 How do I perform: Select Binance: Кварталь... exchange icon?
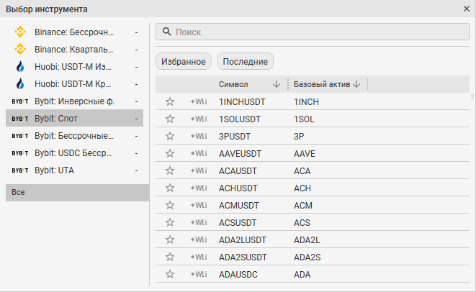click(x=20, y=49)
